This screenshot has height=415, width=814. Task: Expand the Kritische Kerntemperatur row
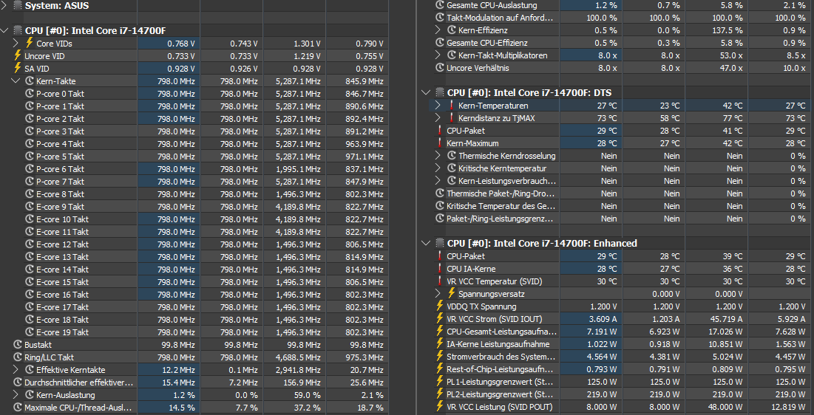pos(438,168)
